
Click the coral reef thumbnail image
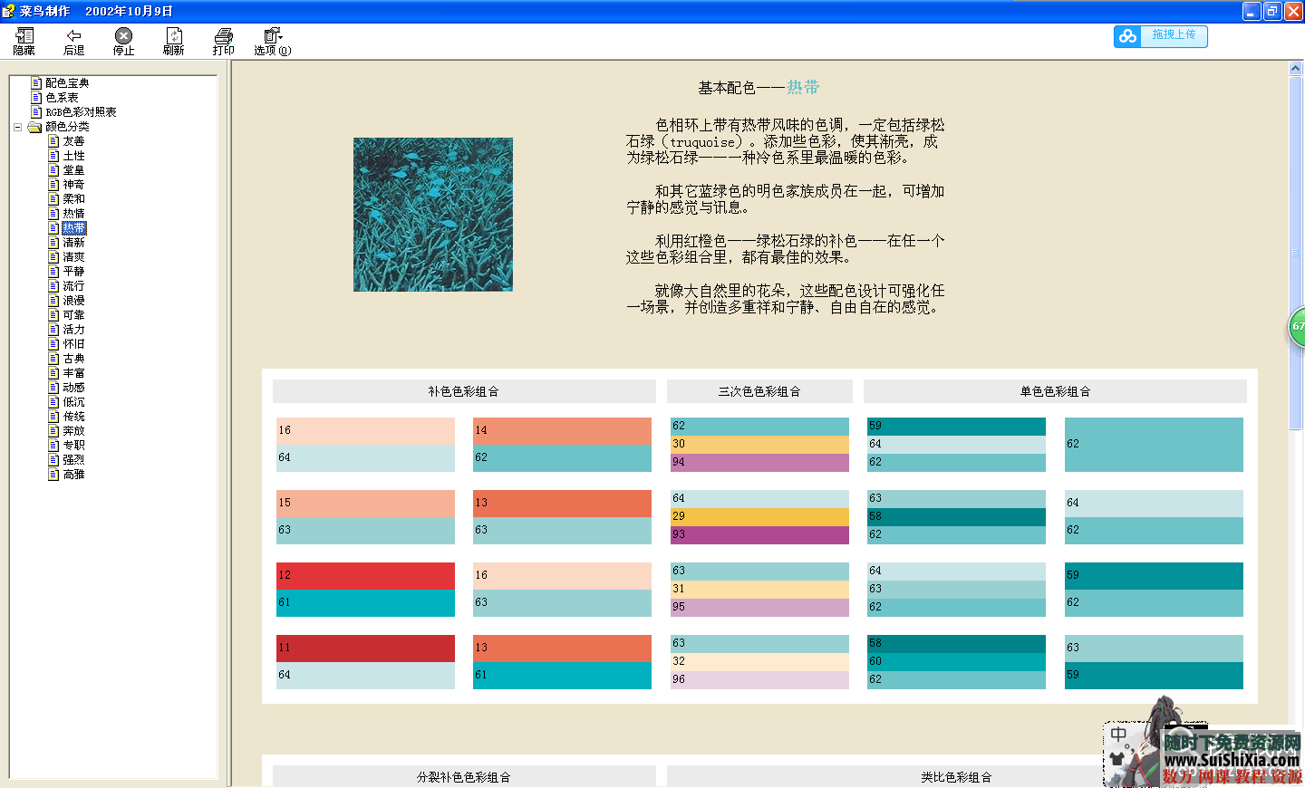(432, 215)
